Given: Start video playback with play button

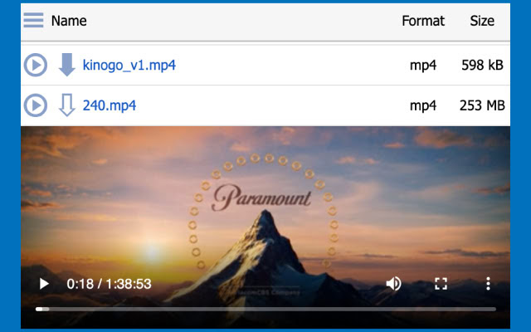Looking at the screenshot, I should 44,284.
